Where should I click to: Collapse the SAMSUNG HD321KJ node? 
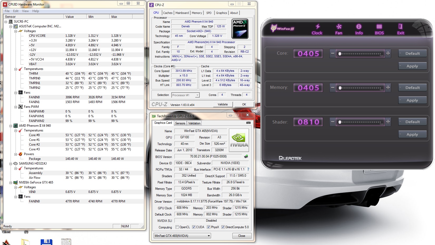tap(11, 164)
